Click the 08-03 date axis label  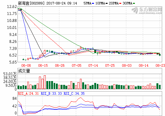[127, 65]
